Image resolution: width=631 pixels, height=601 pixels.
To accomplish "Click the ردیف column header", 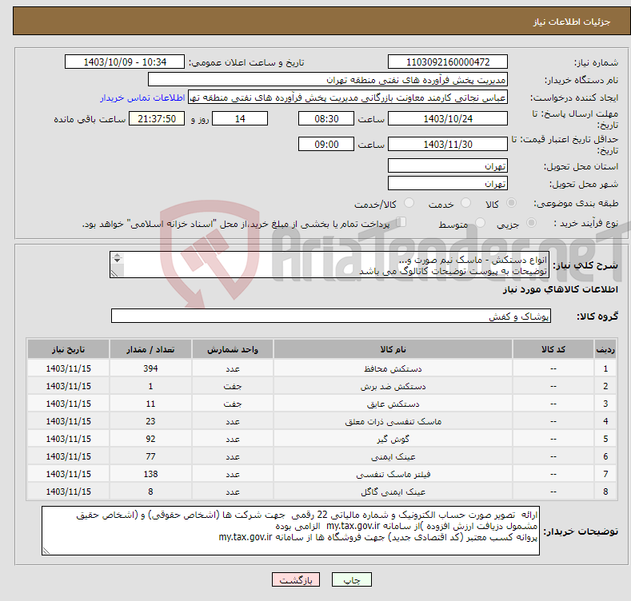I will pos(605,349).
